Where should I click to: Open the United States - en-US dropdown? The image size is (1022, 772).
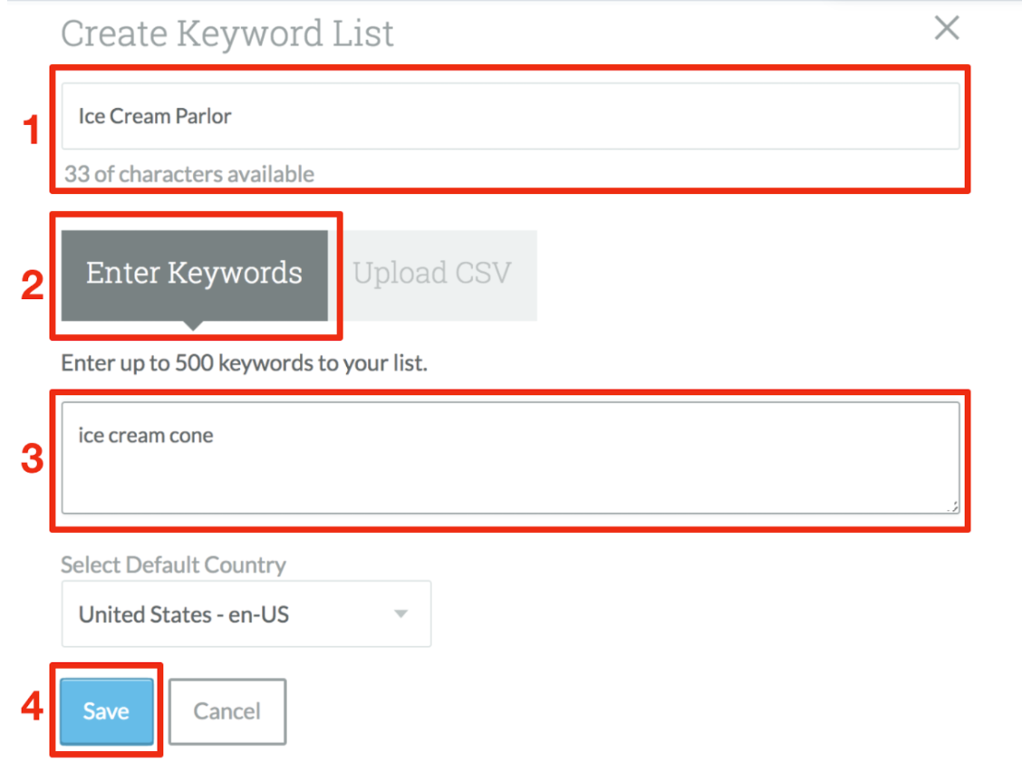tap(246, 614)
